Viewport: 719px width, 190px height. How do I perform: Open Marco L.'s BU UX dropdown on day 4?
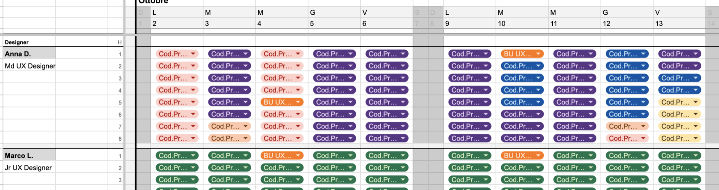tap(282, 156)
